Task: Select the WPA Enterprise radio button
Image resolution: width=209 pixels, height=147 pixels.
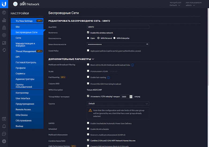Action: (x=114, y=38)
